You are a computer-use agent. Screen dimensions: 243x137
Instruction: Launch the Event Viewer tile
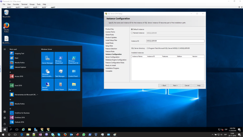[x=61, y=85]
